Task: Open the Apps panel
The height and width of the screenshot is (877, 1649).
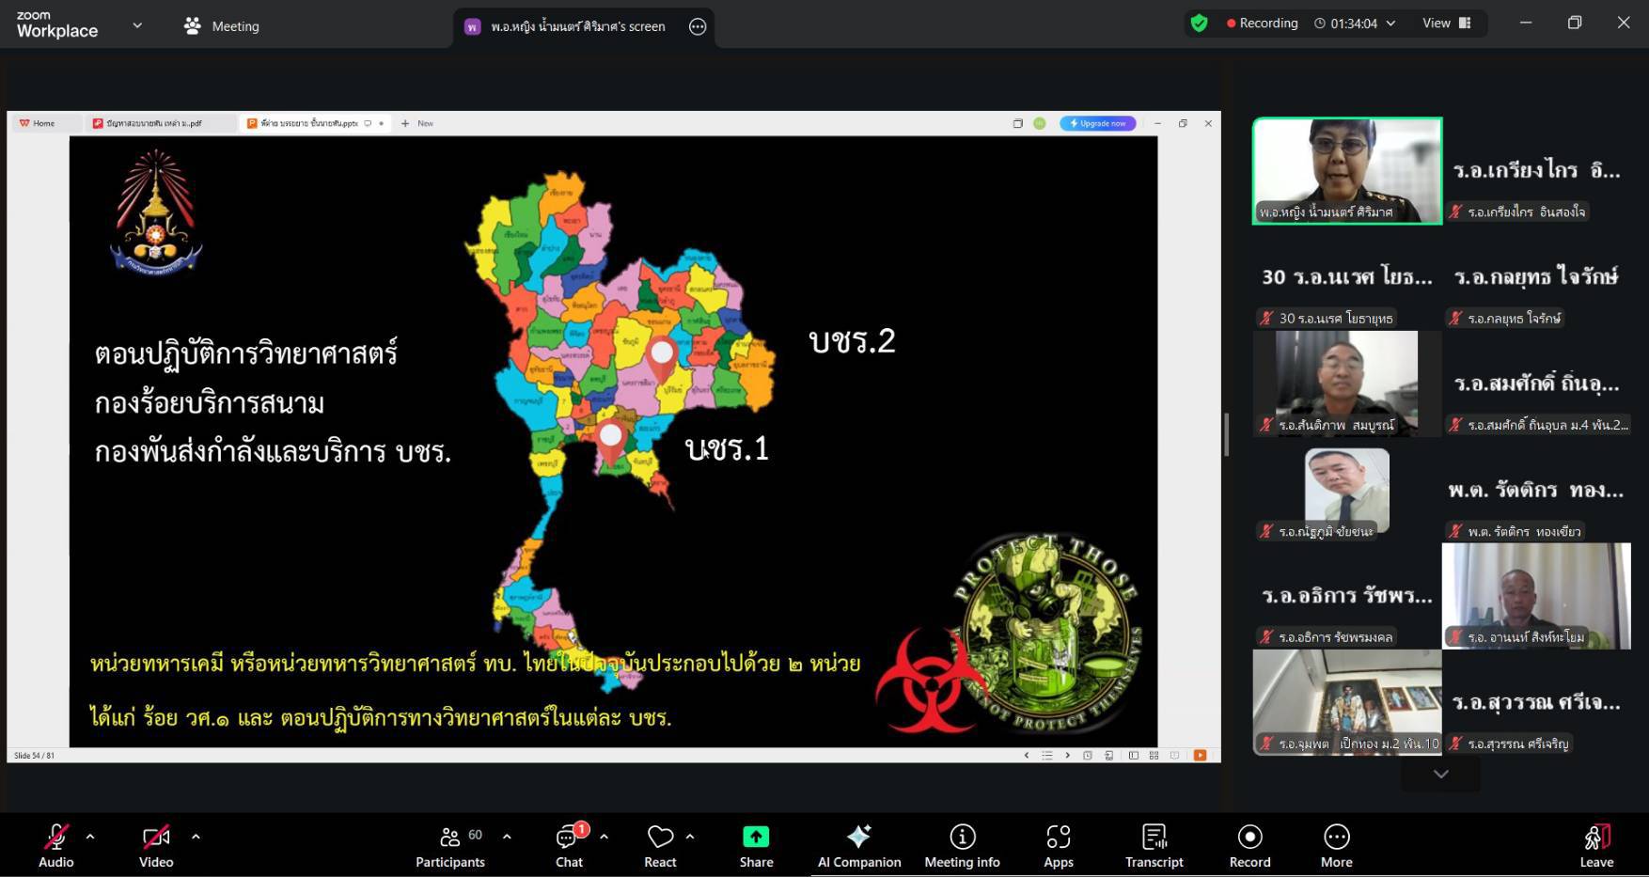Action: (x=1058, y=846)
